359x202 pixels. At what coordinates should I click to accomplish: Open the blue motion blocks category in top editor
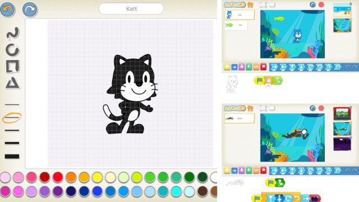(x=234, y=67)
